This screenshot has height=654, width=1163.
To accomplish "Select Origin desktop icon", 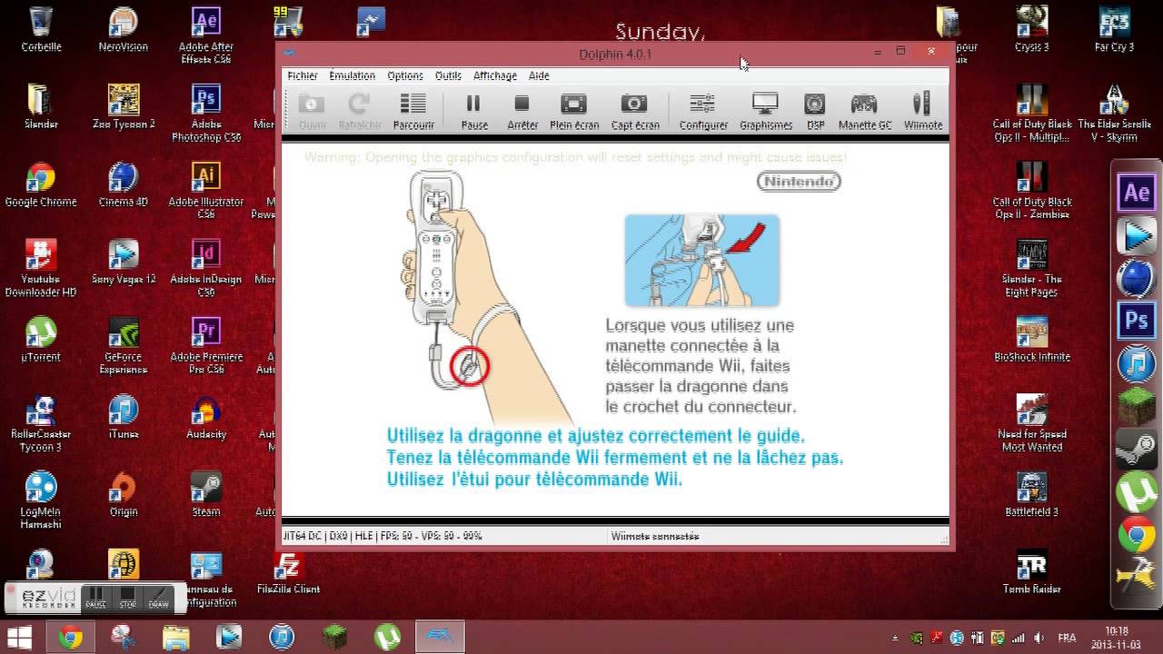I will pos(124,494).
